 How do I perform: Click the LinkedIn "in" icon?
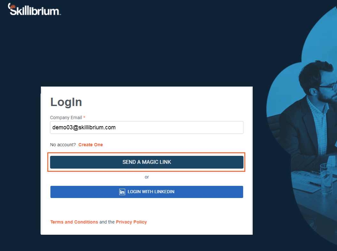[122, 192]
